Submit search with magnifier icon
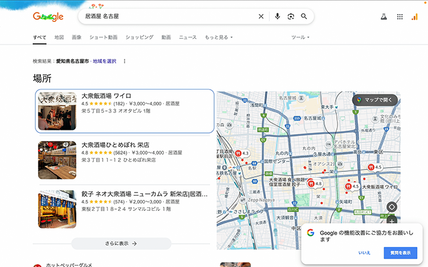This screenshot has height=267, width=428. tap(304, 16)
